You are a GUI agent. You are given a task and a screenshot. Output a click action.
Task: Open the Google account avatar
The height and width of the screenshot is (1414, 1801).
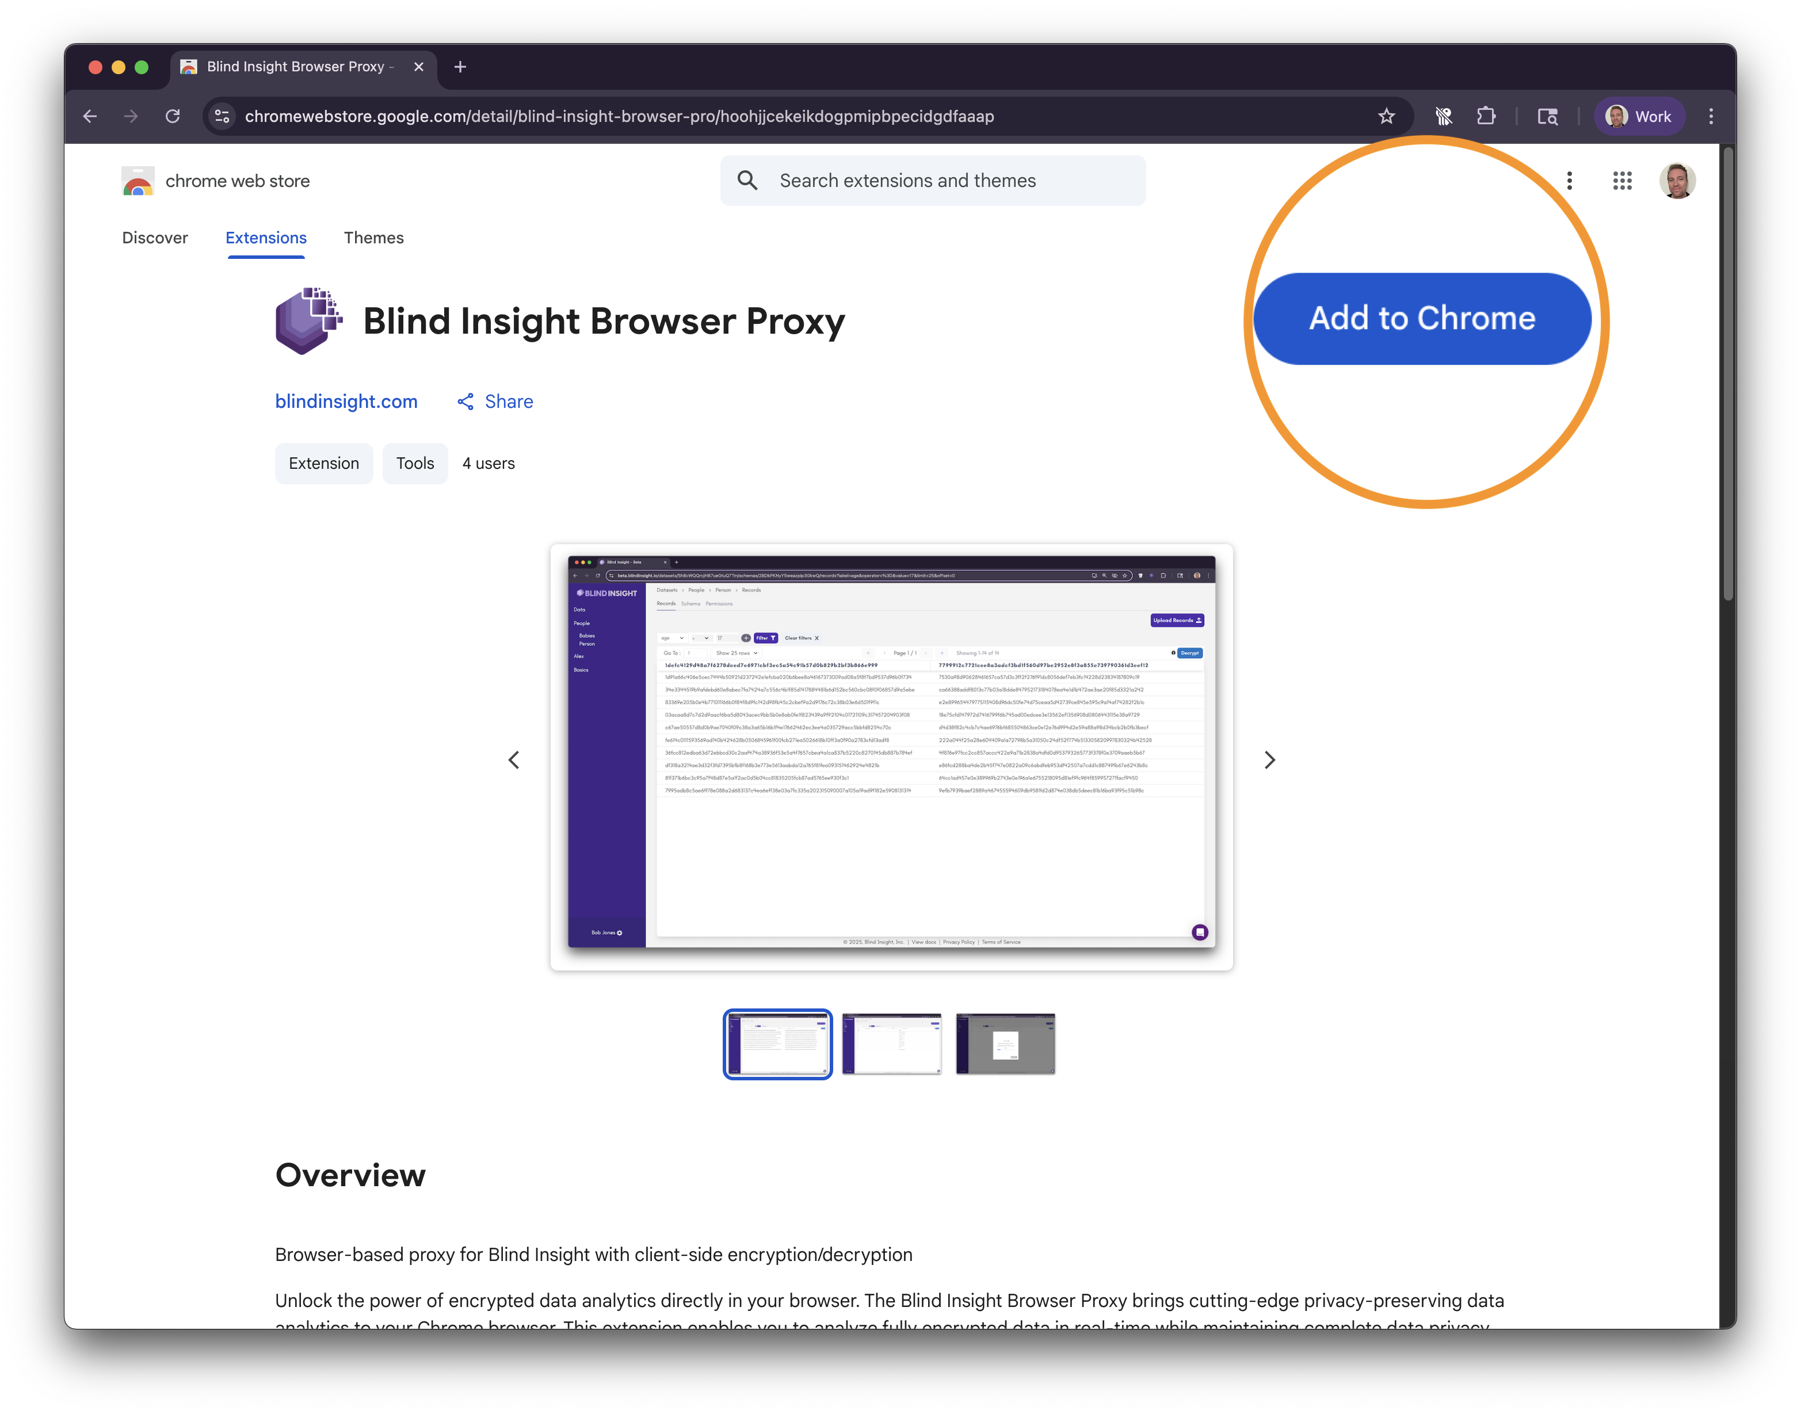(1677, 181)
